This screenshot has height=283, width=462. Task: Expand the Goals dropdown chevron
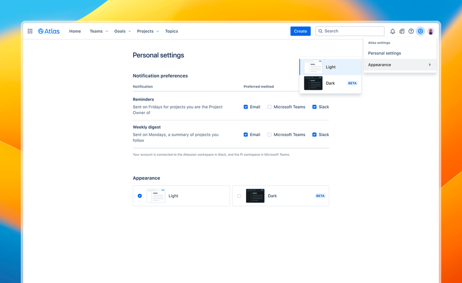[x=129, y=31]
